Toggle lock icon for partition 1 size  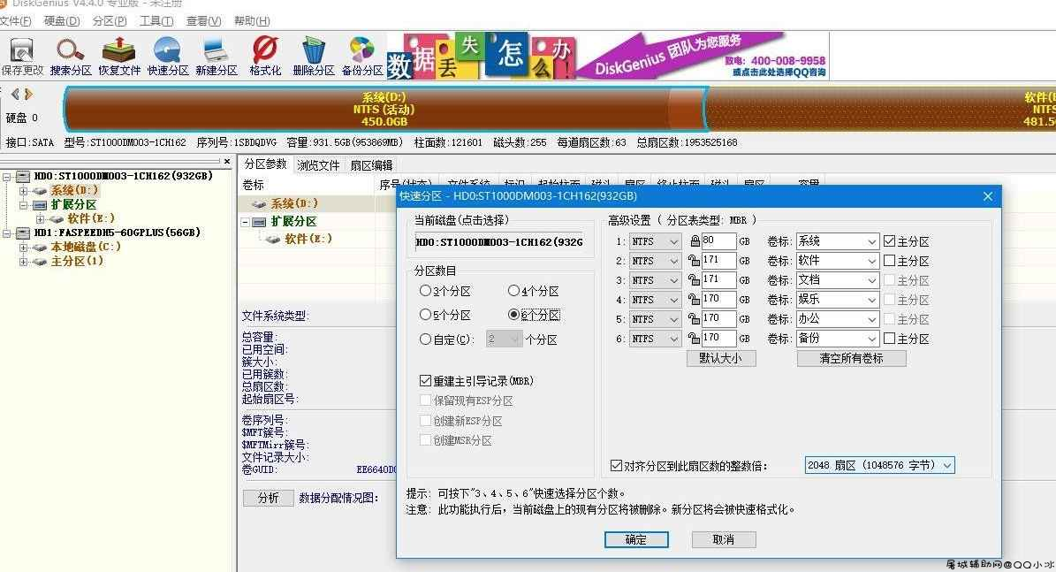(695, 241)
